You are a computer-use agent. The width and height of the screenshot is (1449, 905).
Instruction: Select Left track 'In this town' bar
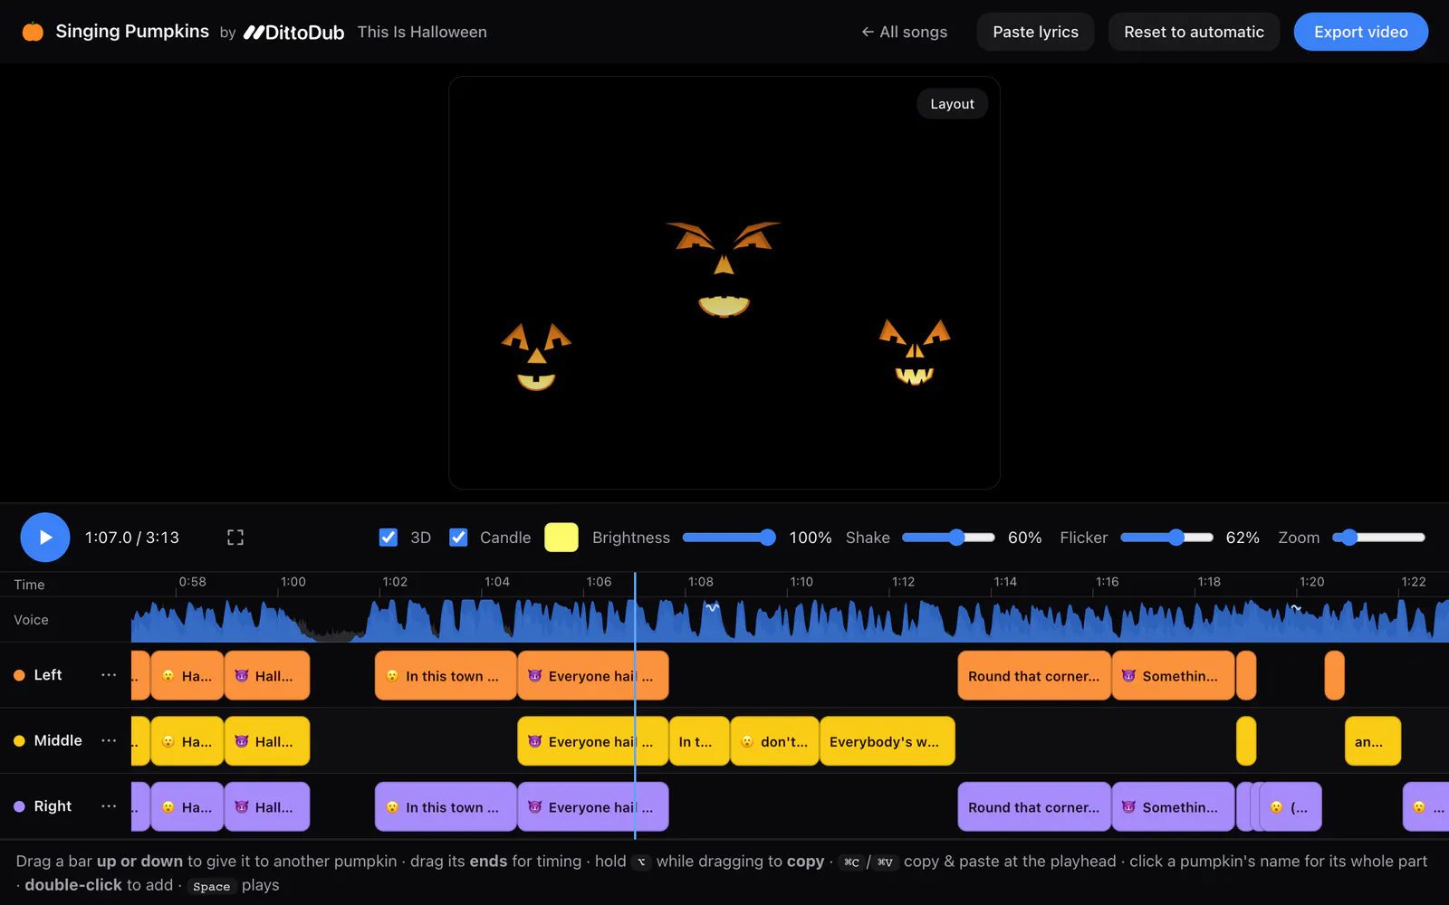coord(446,675)
